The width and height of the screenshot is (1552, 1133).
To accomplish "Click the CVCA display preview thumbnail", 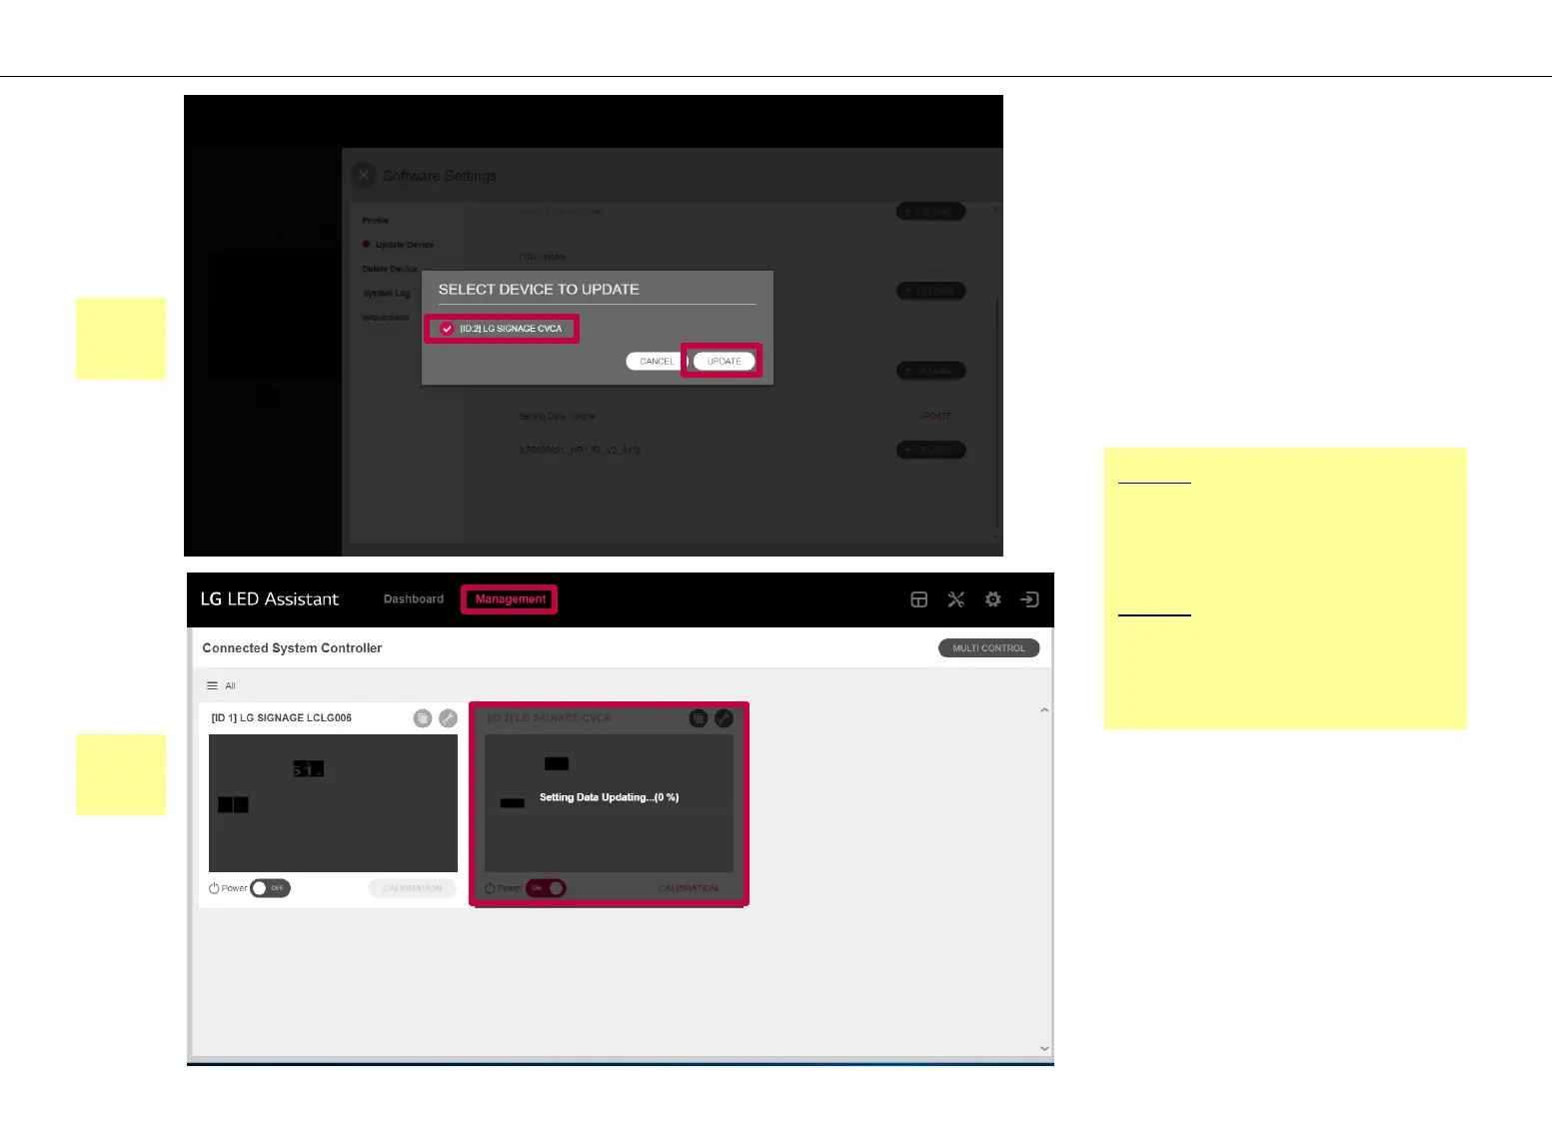I will click(x=609, y=803).
